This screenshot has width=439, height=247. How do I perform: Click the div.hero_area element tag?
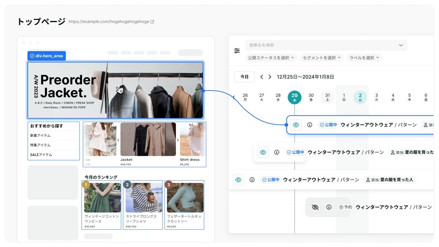(x=47, y=56)
